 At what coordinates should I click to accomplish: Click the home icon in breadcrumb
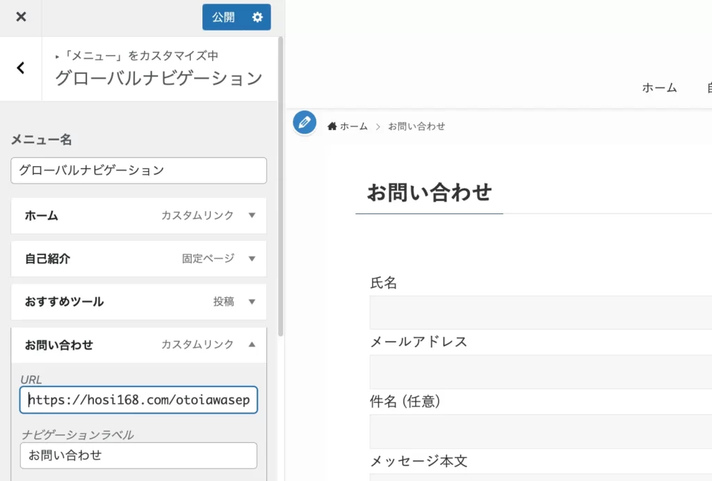332,126
